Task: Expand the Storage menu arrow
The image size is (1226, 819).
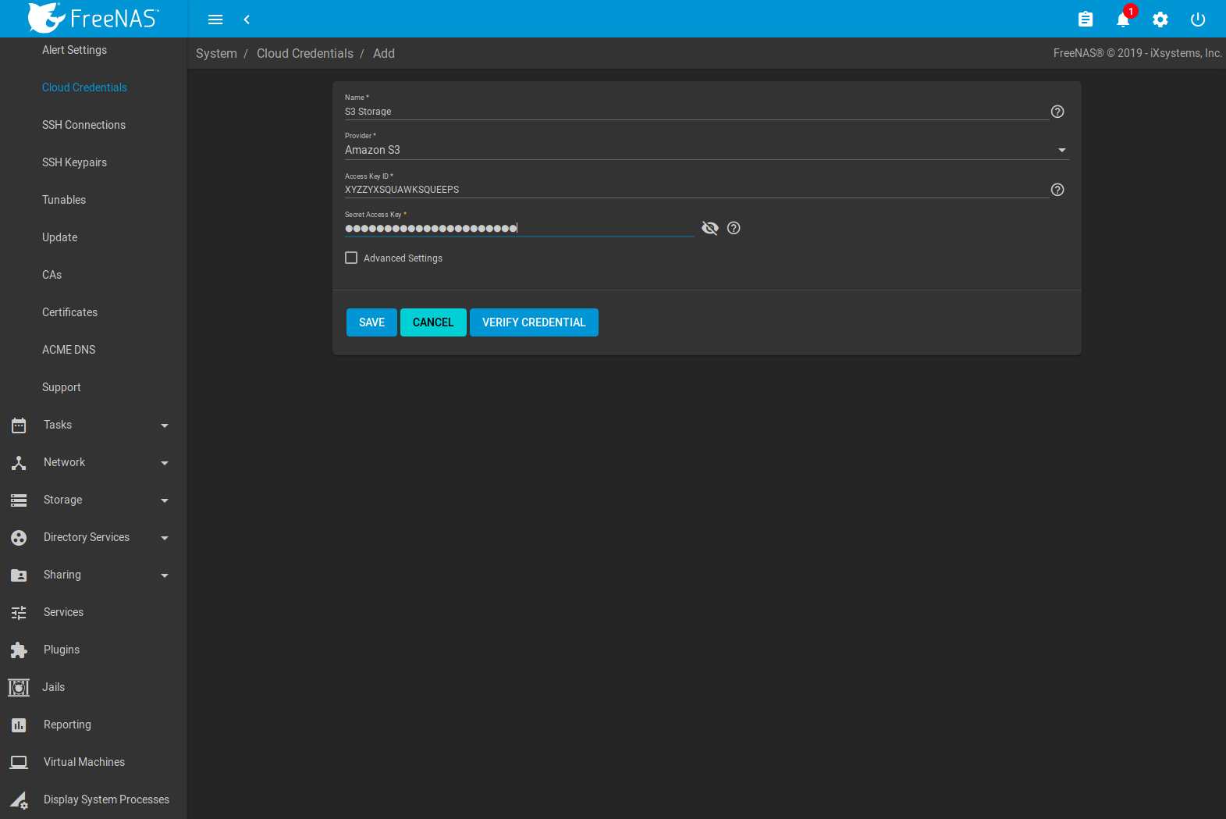Action: tap(165, 500)
